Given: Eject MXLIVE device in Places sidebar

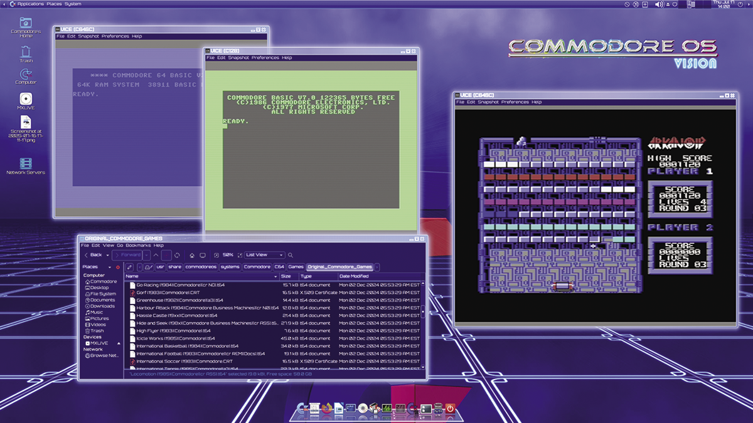Looking at the screenshot, I should coord(119,343).
